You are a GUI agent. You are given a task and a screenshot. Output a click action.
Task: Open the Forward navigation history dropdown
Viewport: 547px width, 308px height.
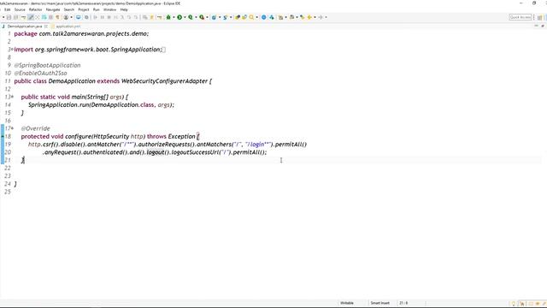[x=326, y=17]
